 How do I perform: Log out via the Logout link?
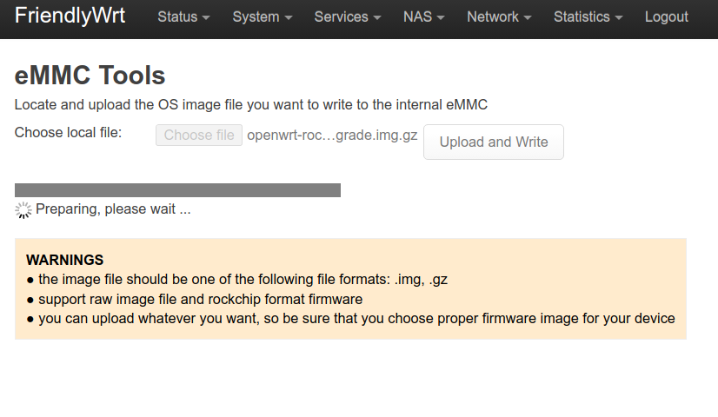point(666,17)
